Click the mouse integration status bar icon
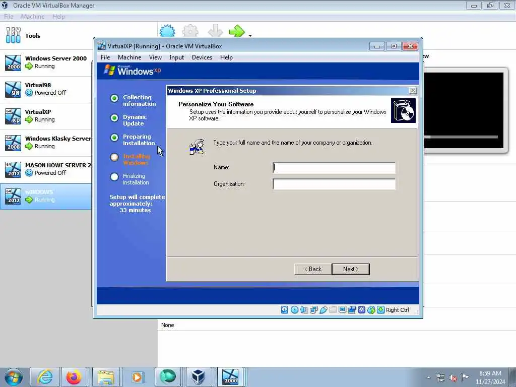 [371, 310]
